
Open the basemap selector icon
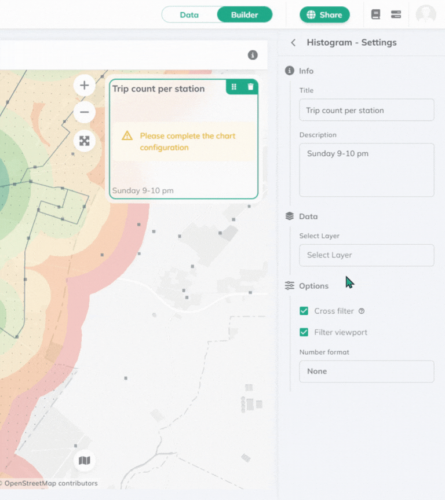point(85,461)
